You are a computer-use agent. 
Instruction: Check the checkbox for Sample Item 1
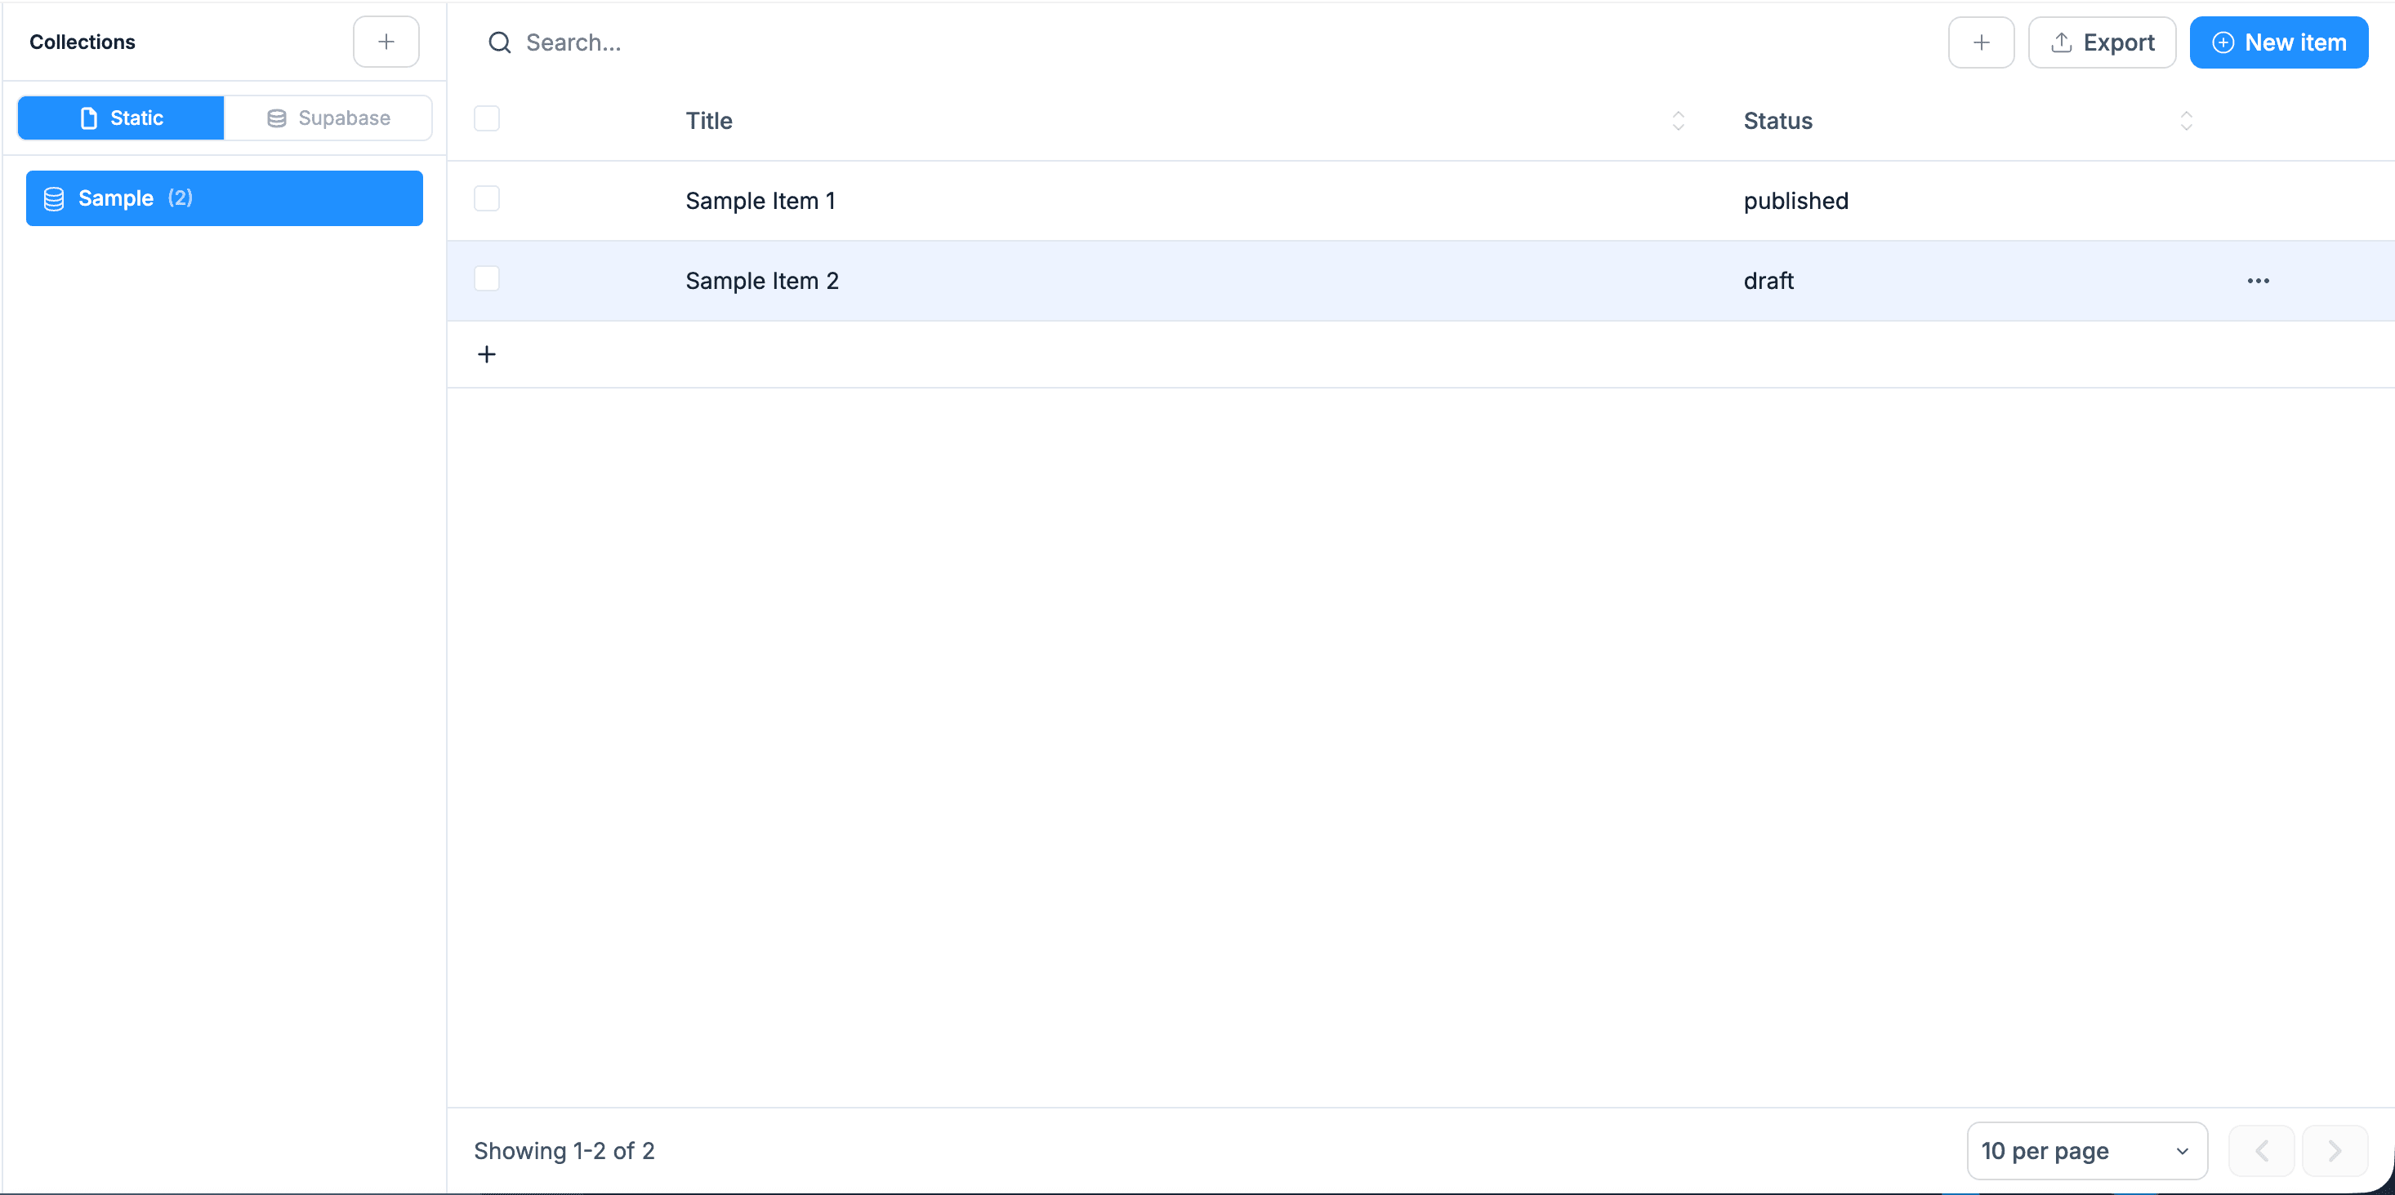pyautogui.click(x=487, y=198)
